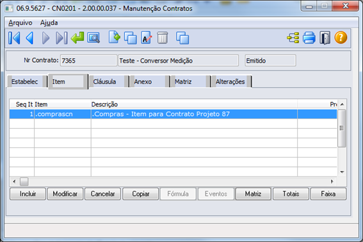Close the Manutenção Contratos window
This screenshot has height=242, width=363.
tap(346, 6)
